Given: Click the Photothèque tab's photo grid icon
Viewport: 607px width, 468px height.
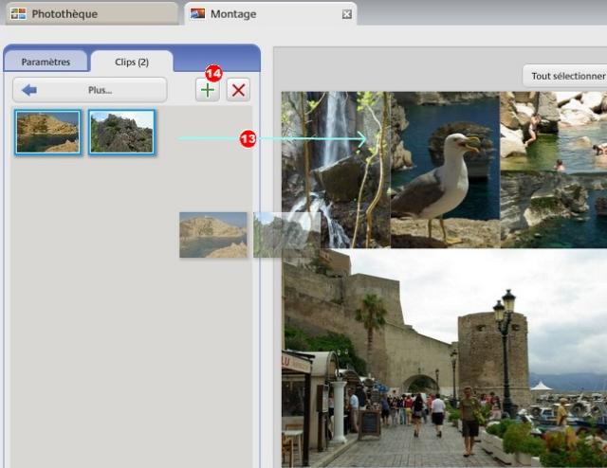Looking at the screenshot, I should [x=18, y=14].
